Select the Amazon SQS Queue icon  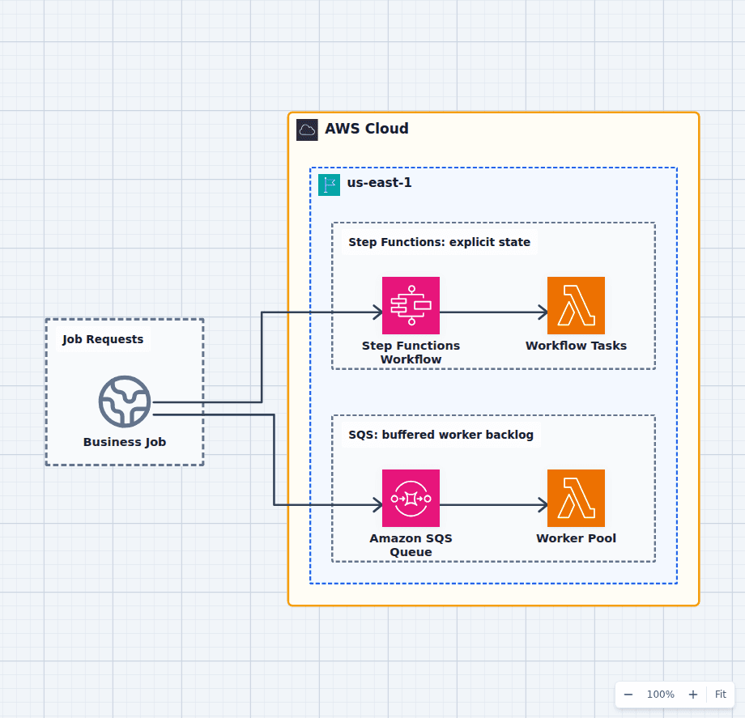(411, 498)
